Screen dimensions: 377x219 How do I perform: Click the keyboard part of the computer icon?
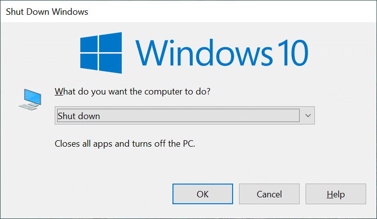point(28,107)
